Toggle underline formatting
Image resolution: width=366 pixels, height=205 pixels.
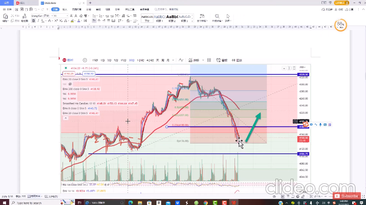click(43, 21)
